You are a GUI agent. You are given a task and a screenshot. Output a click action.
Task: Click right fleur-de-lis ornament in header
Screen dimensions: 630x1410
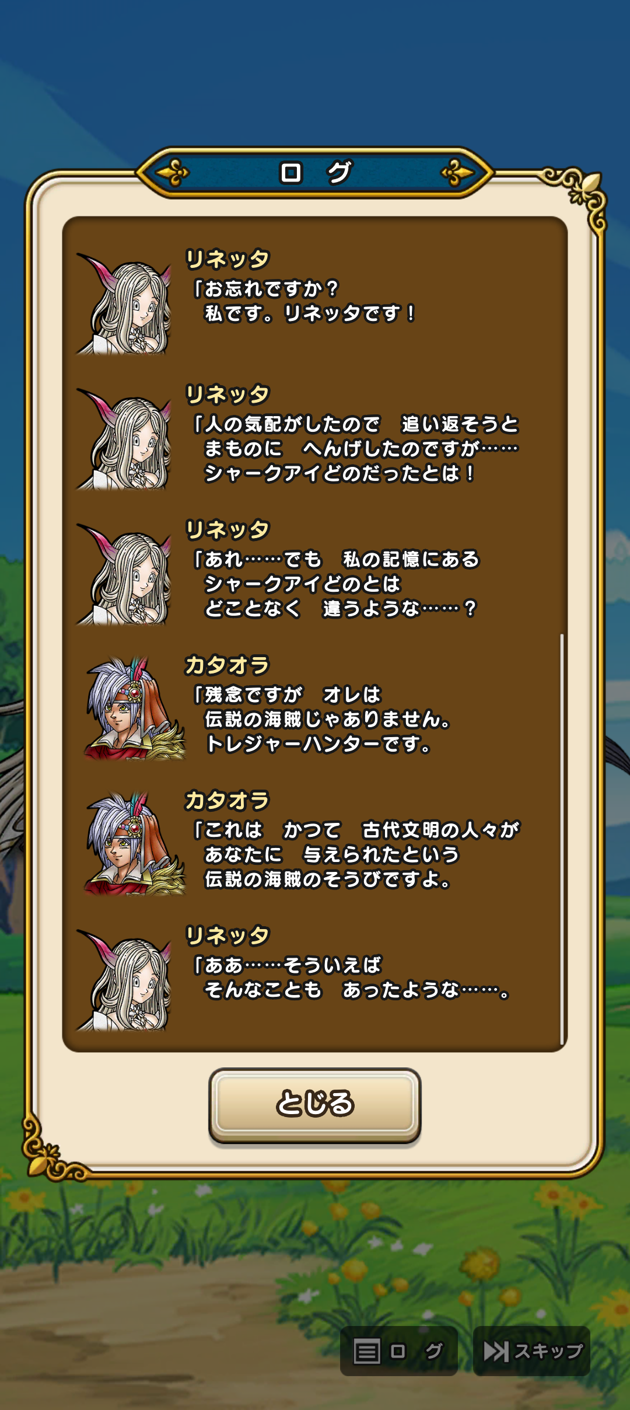click(x=457, y=173)
